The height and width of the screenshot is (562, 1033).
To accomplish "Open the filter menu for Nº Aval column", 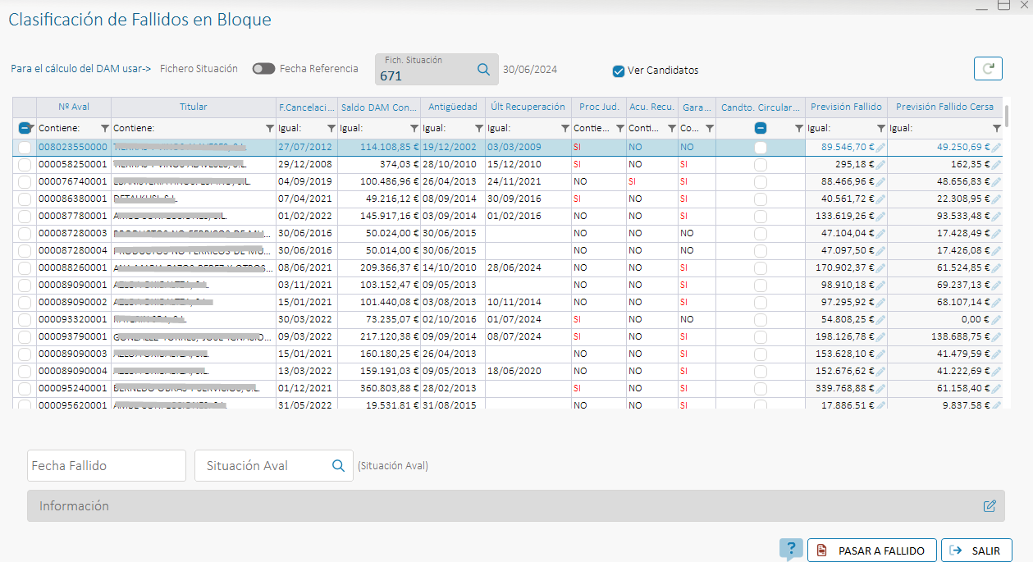I will point(104,129).
